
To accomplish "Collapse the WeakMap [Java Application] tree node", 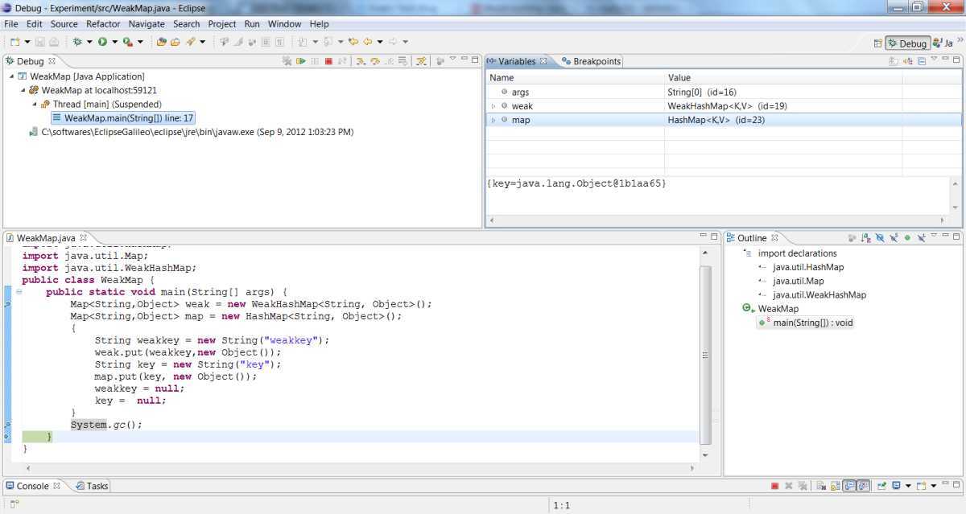I will tap(12, 76).
